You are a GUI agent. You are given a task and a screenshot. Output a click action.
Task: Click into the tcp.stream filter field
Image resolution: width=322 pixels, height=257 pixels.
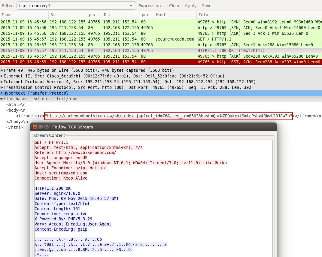pos(72,6)
